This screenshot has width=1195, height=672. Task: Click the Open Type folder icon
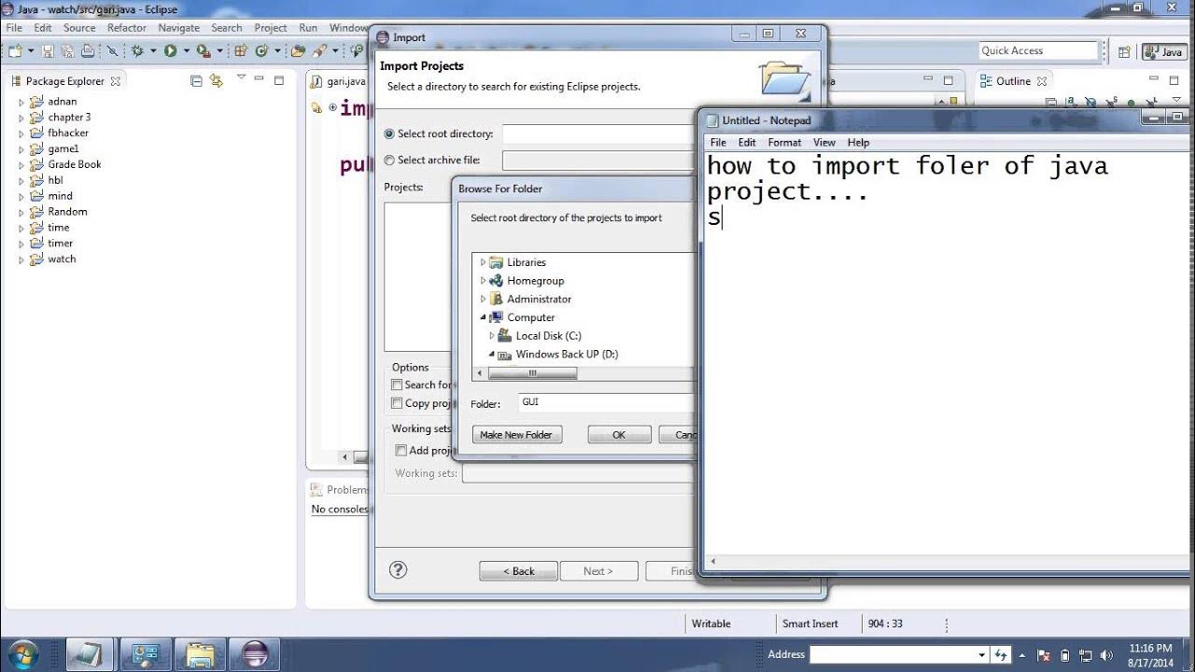[298, 51]
